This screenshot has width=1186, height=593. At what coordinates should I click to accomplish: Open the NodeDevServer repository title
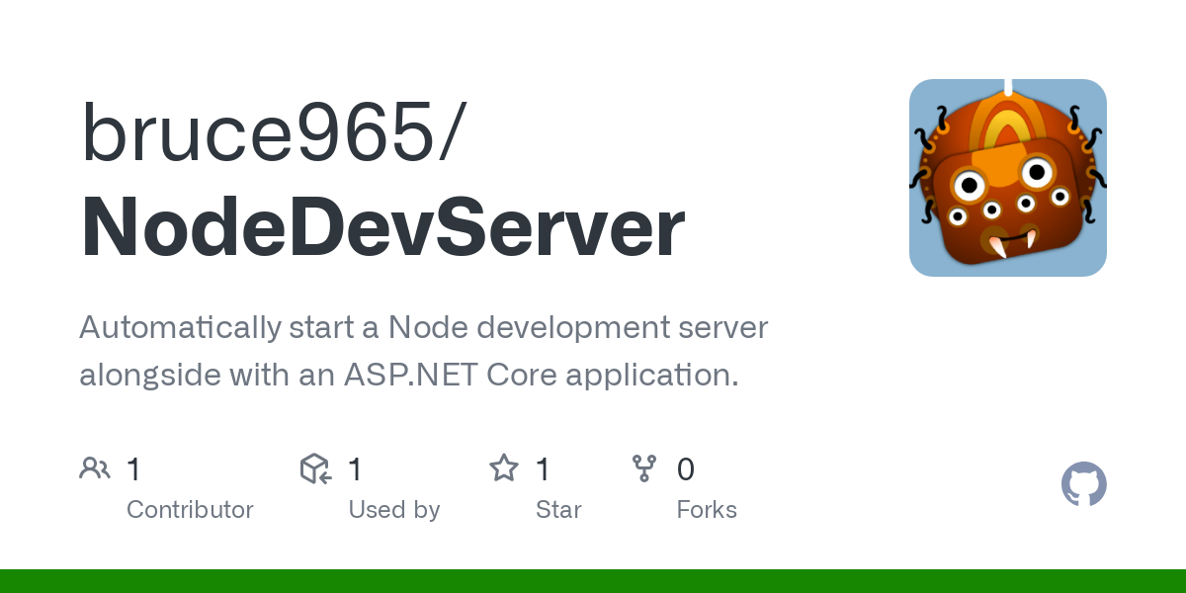tap(381, 225)
